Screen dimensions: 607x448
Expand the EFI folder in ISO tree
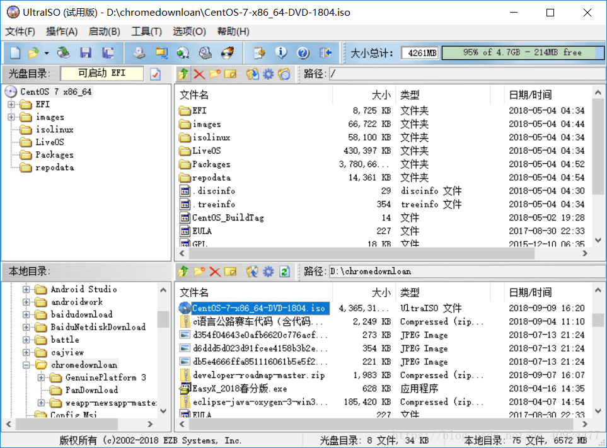pos(11,105)
